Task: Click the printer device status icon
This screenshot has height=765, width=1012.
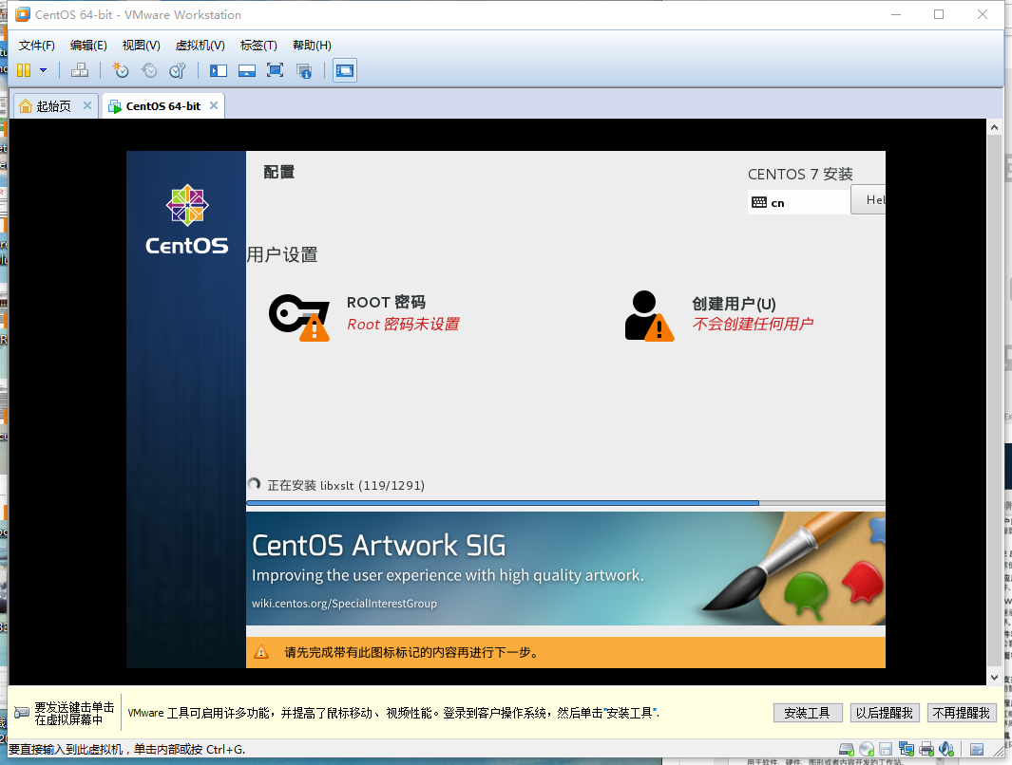Action: (926, 749)
